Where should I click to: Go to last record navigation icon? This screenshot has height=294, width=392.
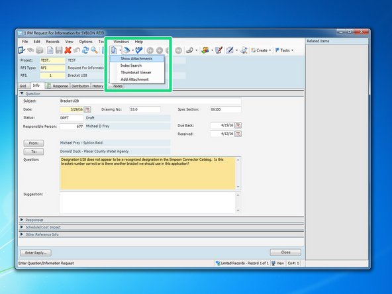[178, 50]
